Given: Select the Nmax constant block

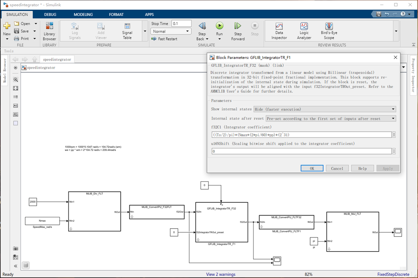Looking at the screenshot, I should 42,221.
